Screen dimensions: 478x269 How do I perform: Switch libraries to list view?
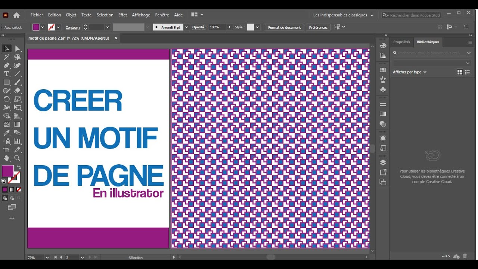click(x=467, y=72)
